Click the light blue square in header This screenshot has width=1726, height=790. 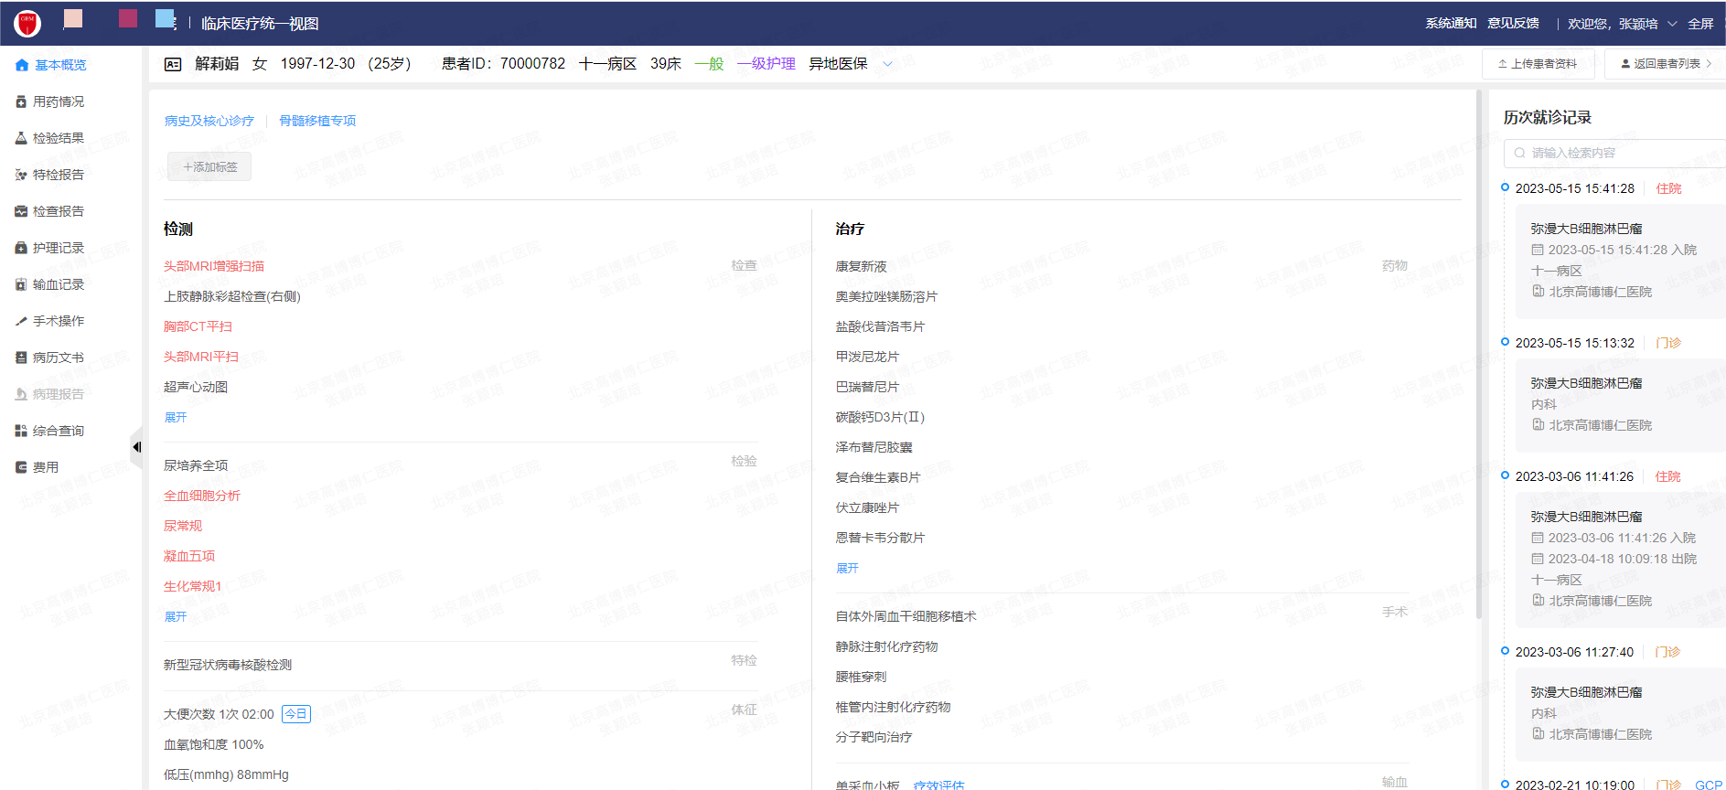165,18
